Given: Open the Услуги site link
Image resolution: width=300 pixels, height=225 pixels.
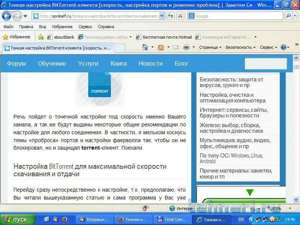Looking at the screenshot, I should (x=88, y=63).
